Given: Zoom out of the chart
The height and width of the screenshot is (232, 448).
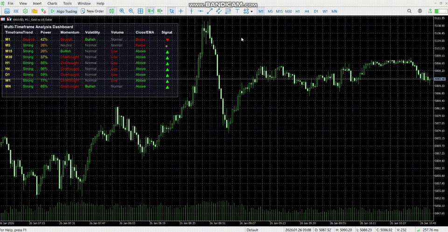Looking at the screenshot, I should pos(131,11).
